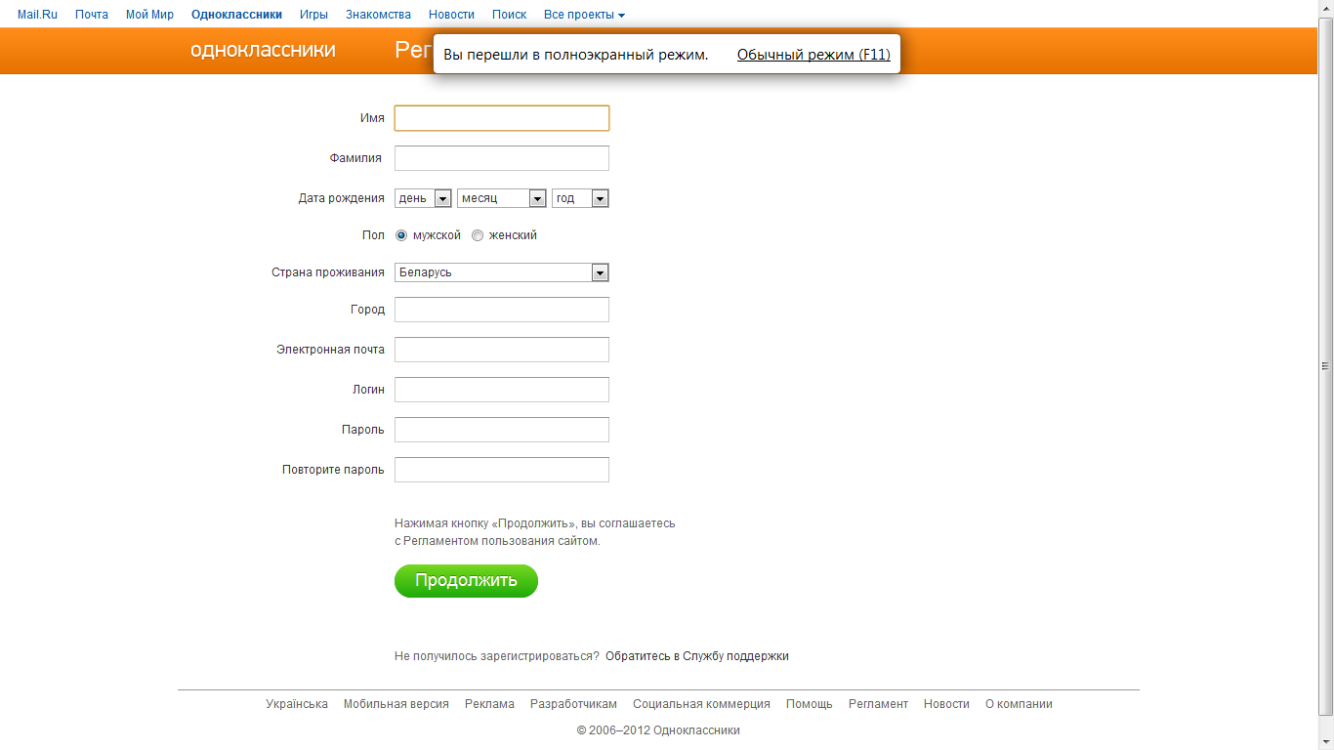Expand the Все проекты menu
The height and width of the screenshot is (750, 1334).
tap(584, 15)
